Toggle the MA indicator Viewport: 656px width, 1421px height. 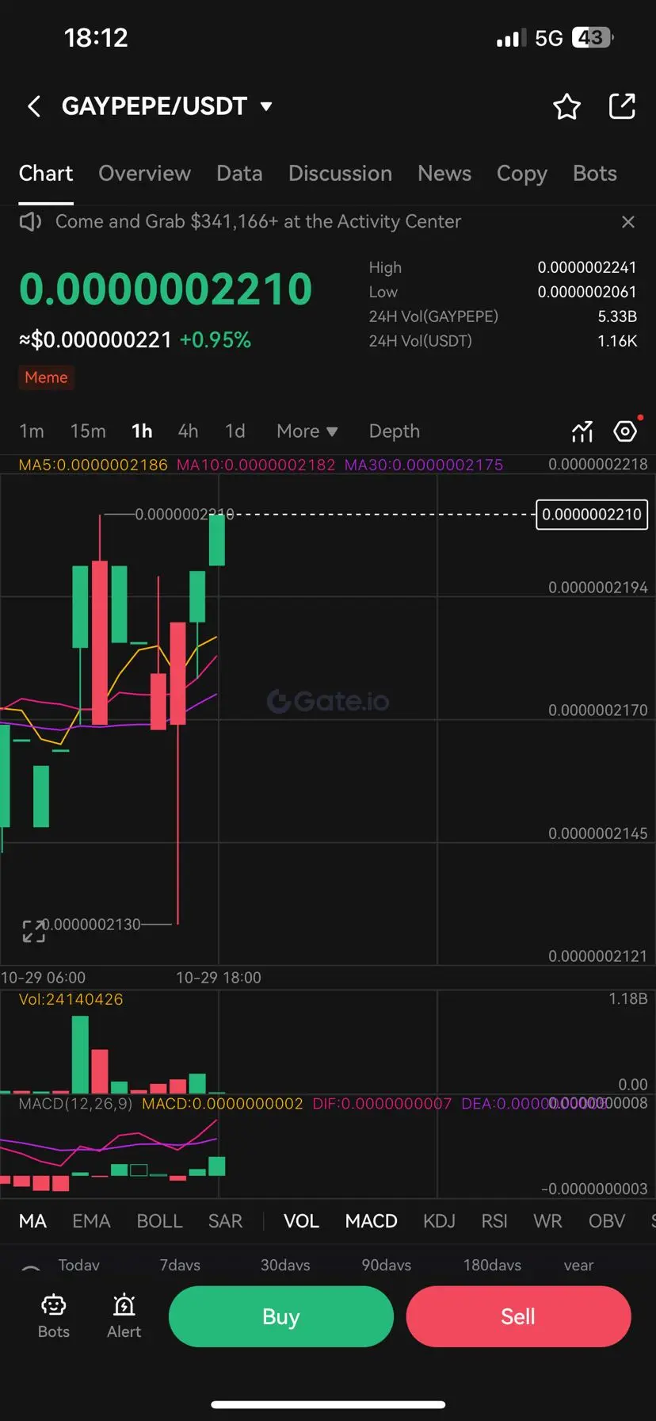pyautogui.click(x=32, y=1221)
